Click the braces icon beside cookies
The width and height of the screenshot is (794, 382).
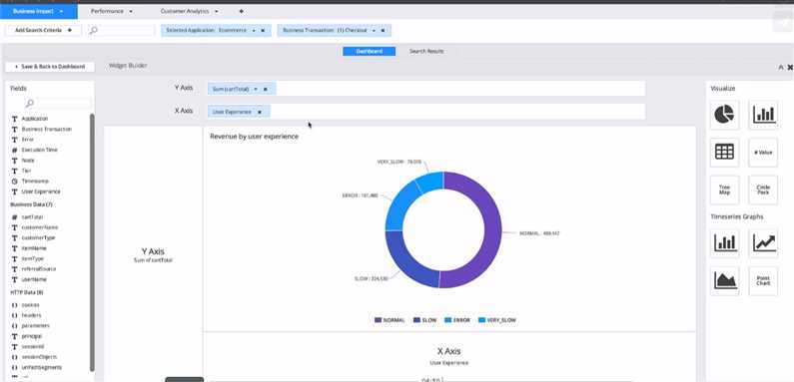[15, 305]
